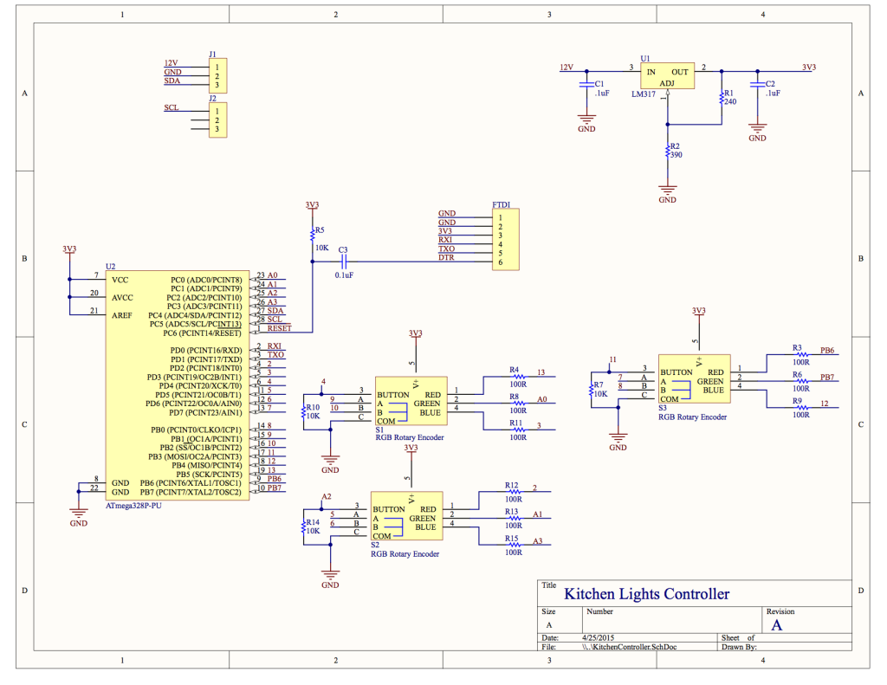Select resistor R1 240 symbol
Screen dimensions: 887x685
[x=722, y=99]
